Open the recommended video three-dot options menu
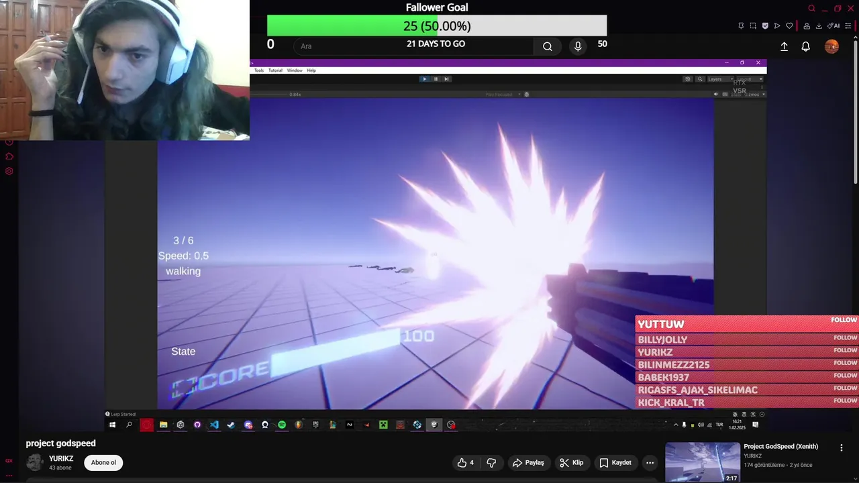 [x=841, y=447]
